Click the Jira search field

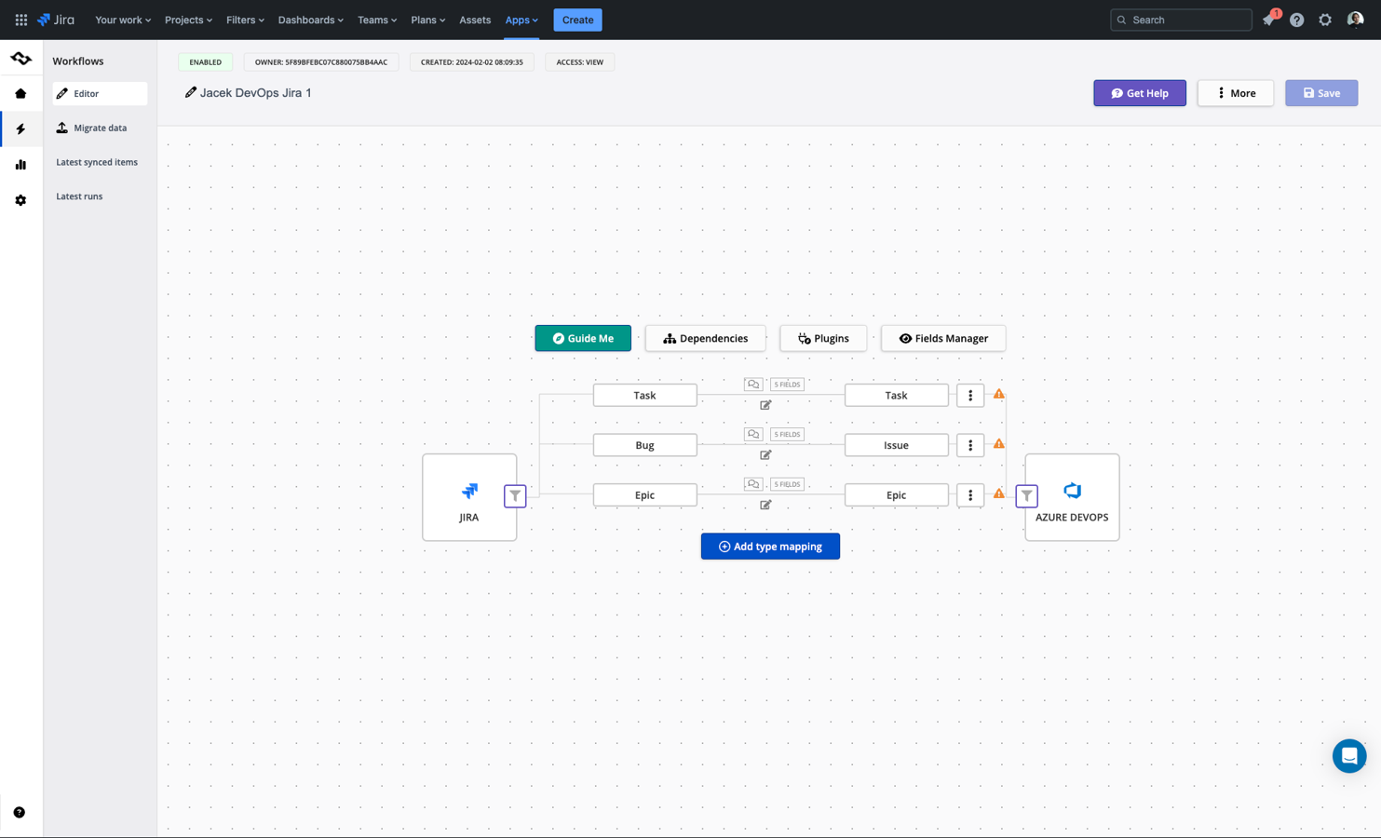tap(1181, 20)
